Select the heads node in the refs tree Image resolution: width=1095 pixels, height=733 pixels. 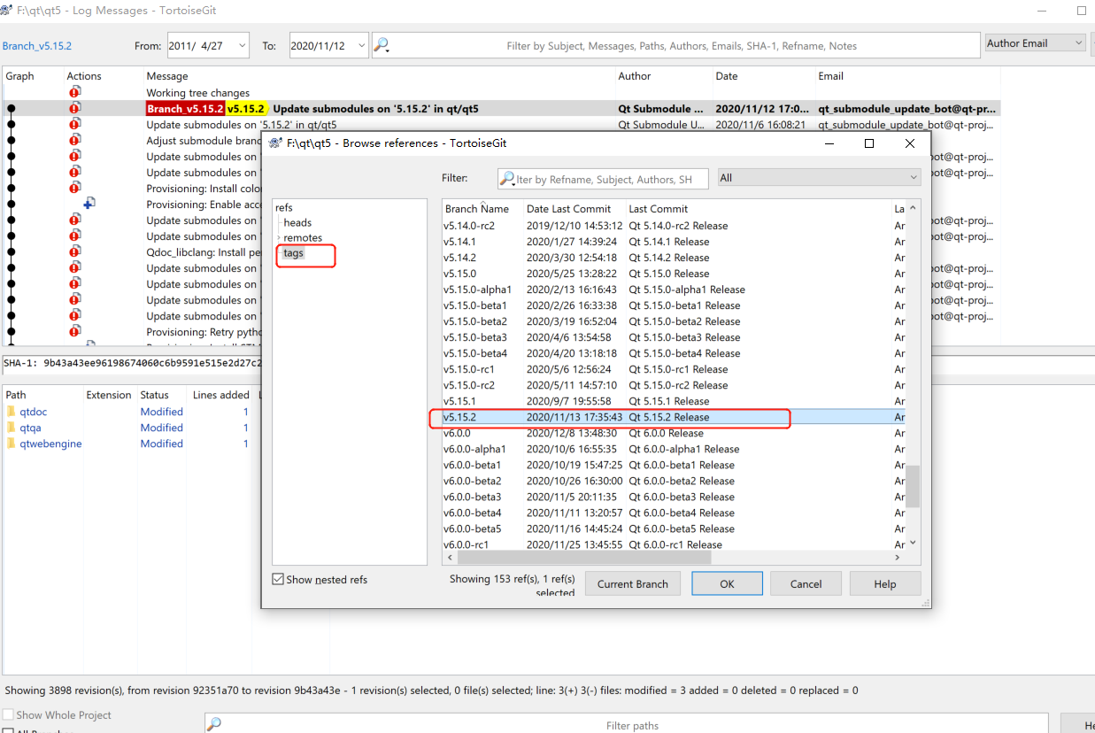[297, 222]
